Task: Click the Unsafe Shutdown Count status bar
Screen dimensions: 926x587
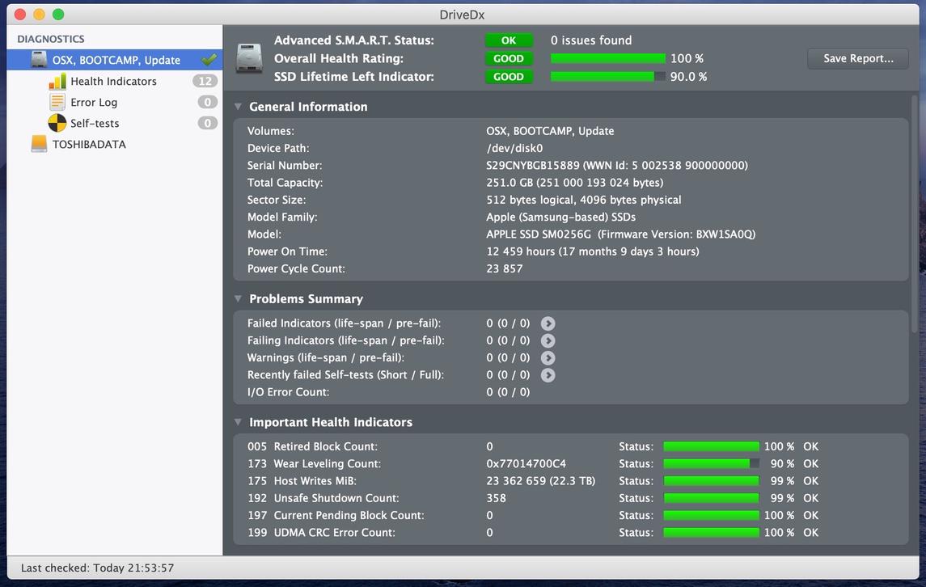Action: point(711,498)
